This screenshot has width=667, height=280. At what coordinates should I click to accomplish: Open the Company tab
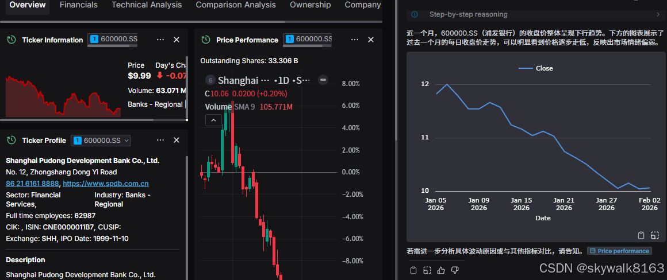pos(363,5)
